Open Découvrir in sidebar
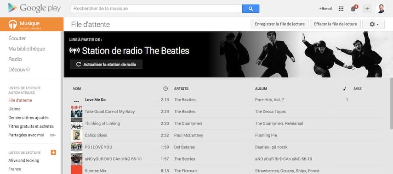 click(19, 70)
